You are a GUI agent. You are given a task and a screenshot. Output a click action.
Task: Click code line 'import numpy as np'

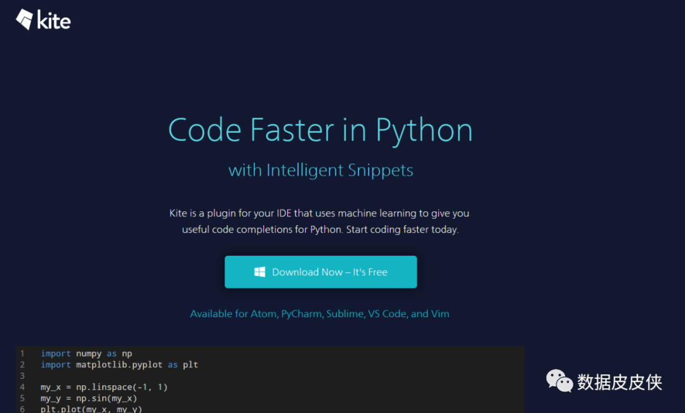tap(86, 353)
